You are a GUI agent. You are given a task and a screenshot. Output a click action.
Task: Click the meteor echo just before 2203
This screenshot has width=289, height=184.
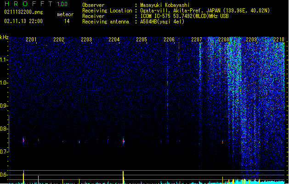pos(79,142)
